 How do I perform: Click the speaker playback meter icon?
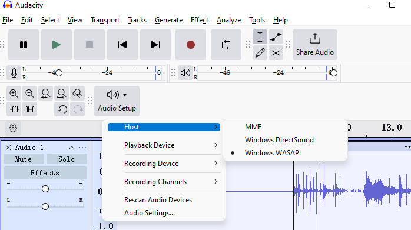pyautogui.click(x=185, y=73)
